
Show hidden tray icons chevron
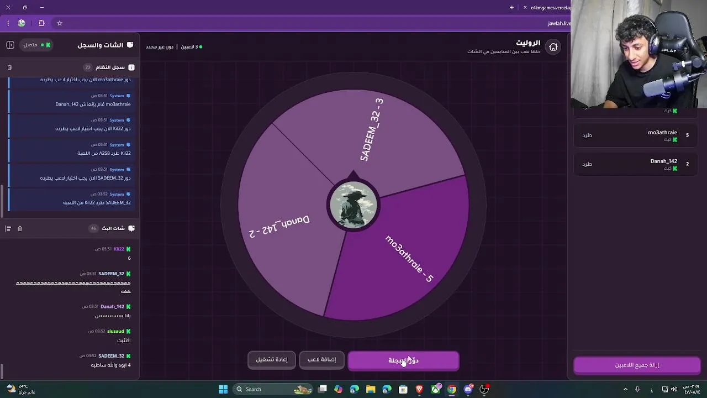[x=625, y=389]
